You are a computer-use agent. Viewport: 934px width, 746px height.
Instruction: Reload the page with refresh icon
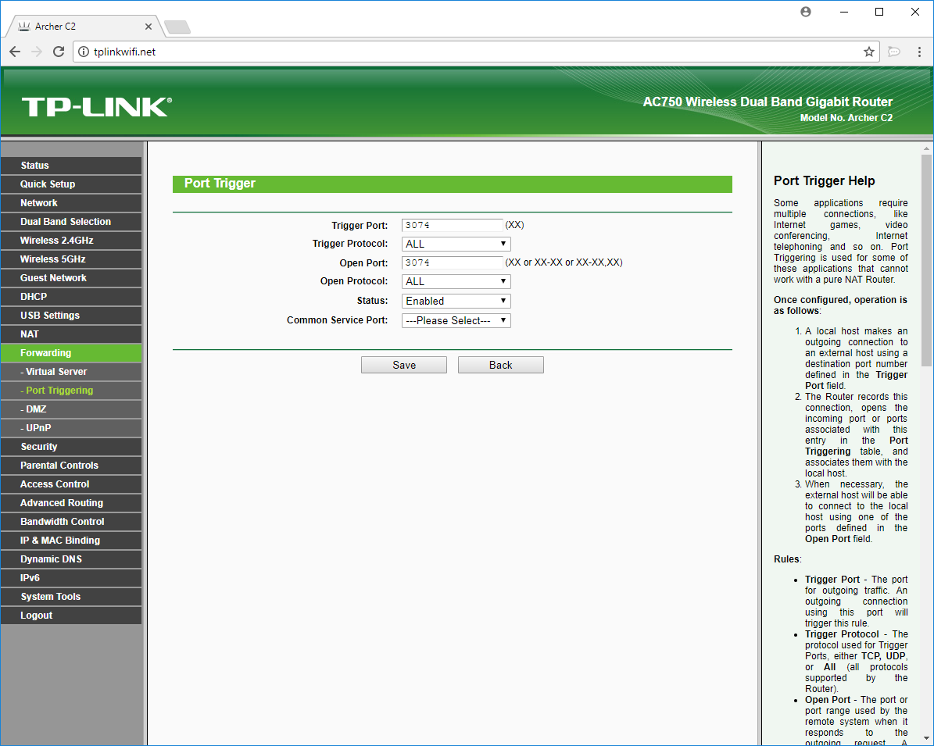(59, 52)
